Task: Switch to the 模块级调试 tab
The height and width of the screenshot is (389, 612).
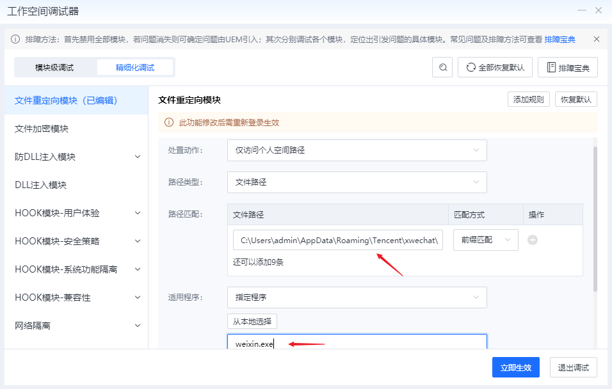Action: tap(54, 67)
